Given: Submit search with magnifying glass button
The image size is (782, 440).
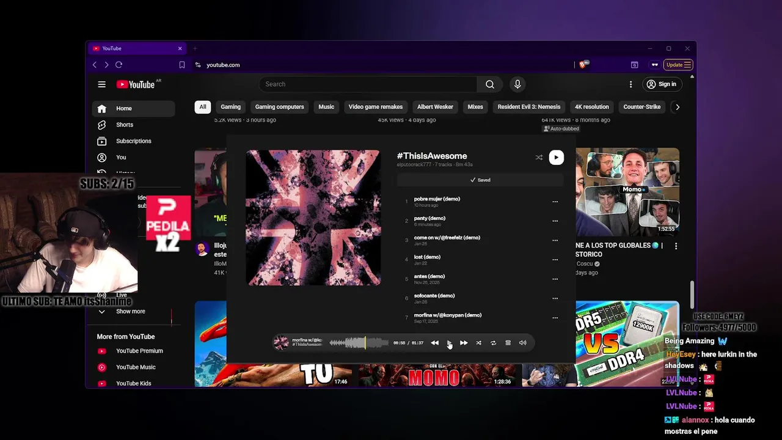Looking at the screenshot, I should pyautogui.click(x=489, y=84).
